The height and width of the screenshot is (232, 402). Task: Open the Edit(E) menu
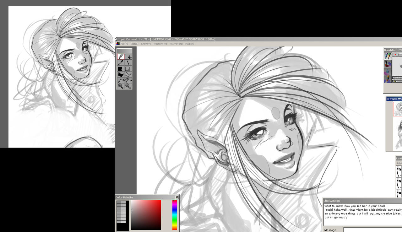coord(134,44)
